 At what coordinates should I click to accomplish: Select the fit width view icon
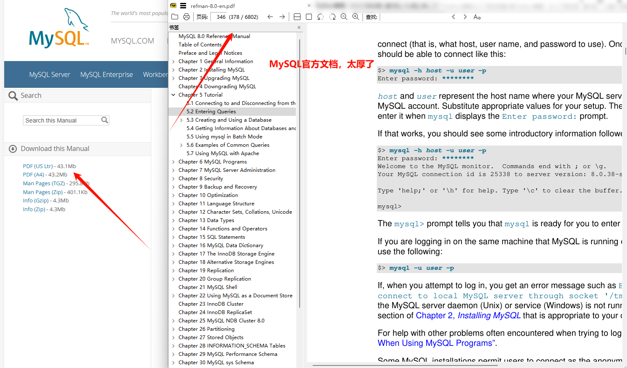click(x=297, y=17)
